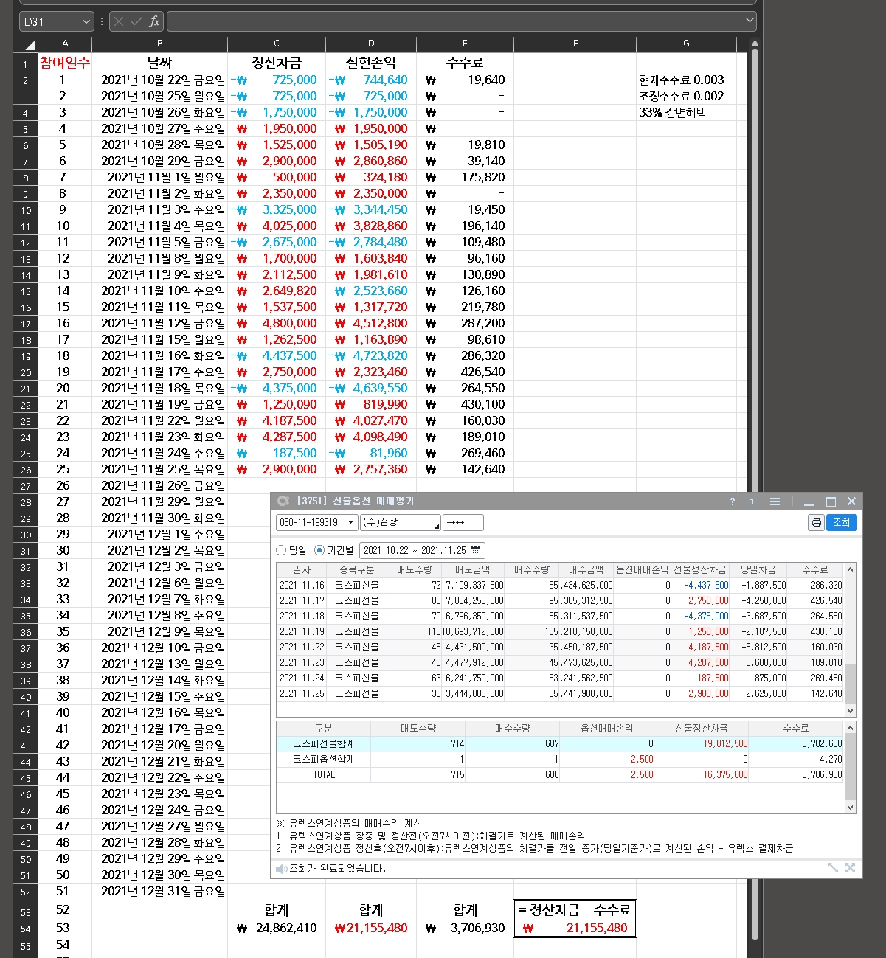Open the calendar icon beside the date range

[476, 550]
